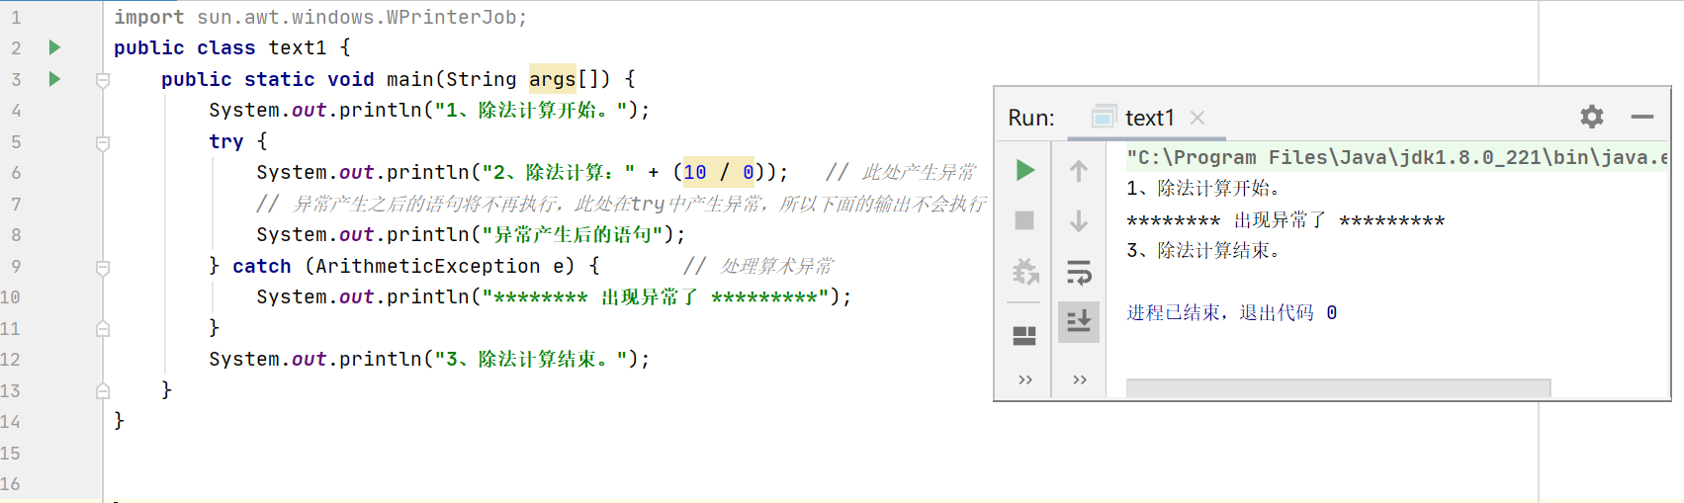The height and width of the screenshot is (503, 1684).
Task: Stop the running process in Run panel
Action: click(x=1024, y=220)
